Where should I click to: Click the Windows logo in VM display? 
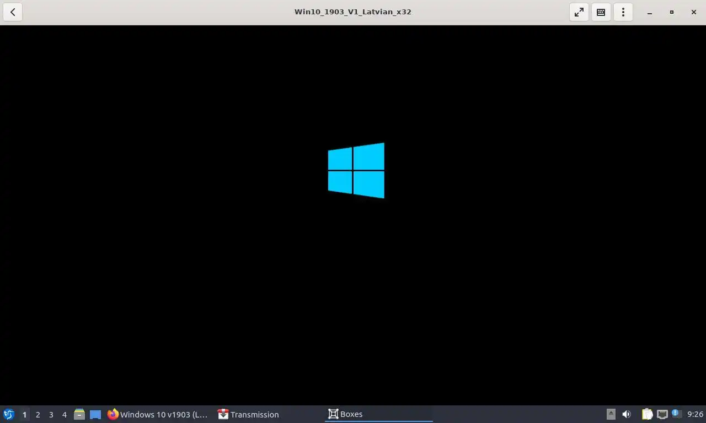(x=356, y=171)
